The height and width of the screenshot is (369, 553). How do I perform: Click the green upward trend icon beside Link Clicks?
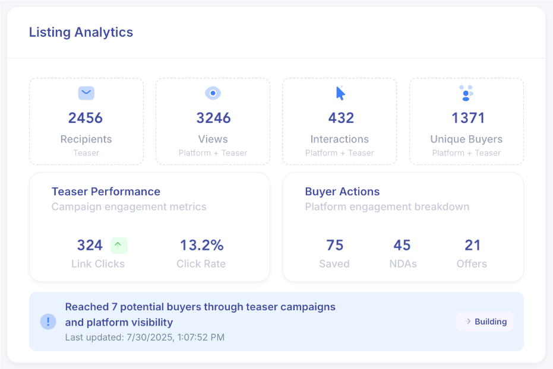[x=118, y=244]
